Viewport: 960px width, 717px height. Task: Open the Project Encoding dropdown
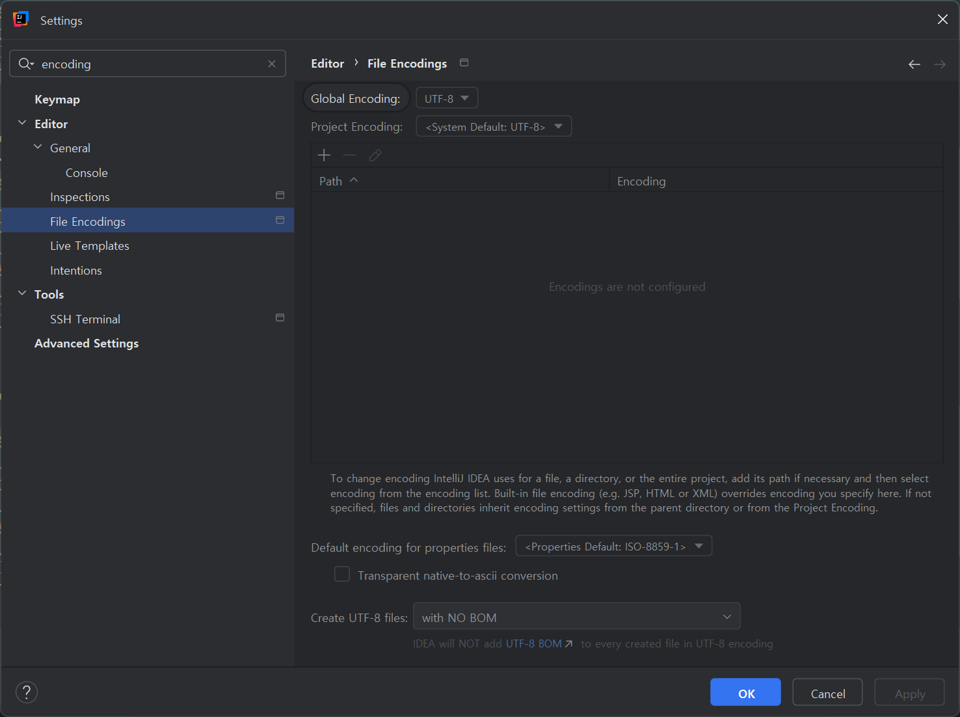pyautogui.click(x=494, y=126)
